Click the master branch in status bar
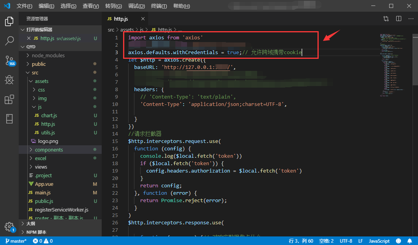This screenshot has width=418, height=245. click(16, 241)
